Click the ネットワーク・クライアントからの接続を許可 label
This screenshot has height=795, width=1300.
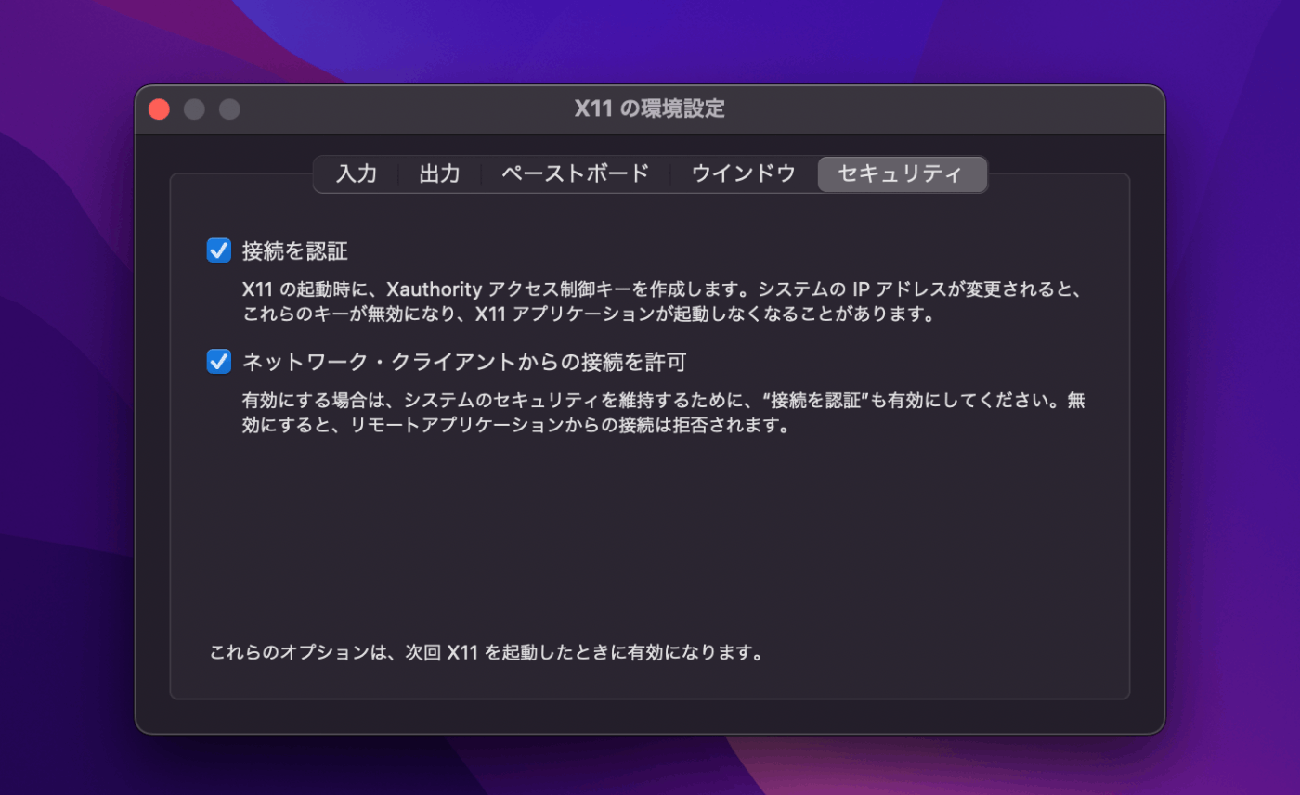coord(464,361)
